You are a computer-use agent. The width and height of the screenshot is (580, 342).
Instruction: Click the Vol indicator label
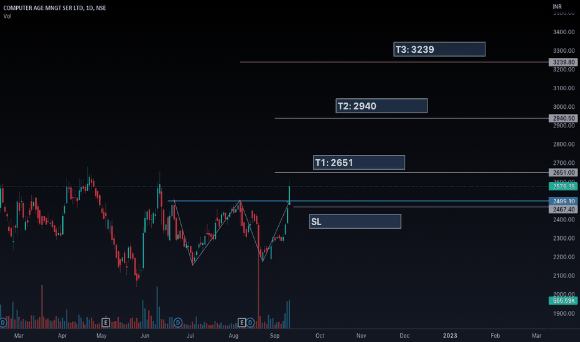[x=7, y=16]
